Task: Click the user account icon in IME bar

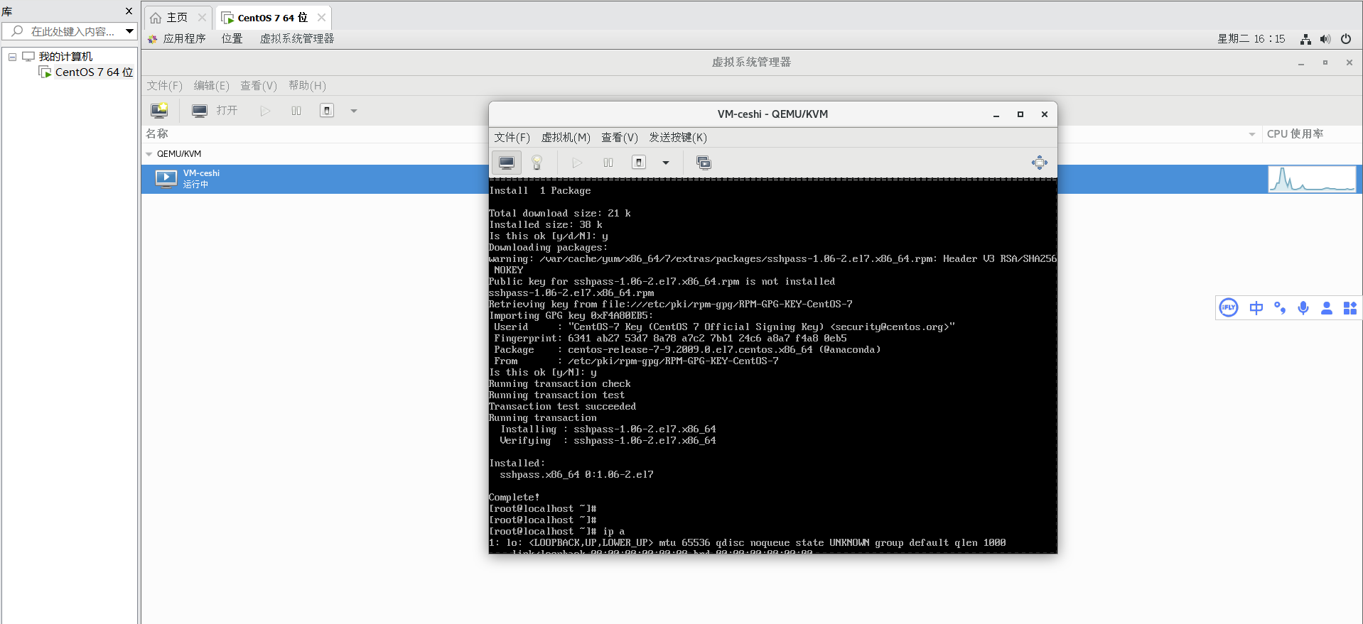Action: 1327,307
